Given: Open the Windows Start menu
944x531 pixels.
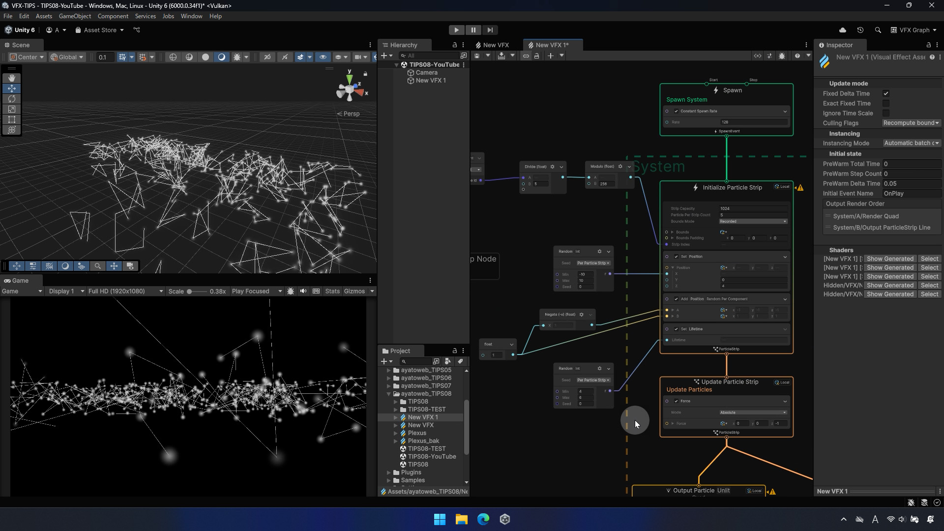Looking at the screenshot, I should (440, 519).
